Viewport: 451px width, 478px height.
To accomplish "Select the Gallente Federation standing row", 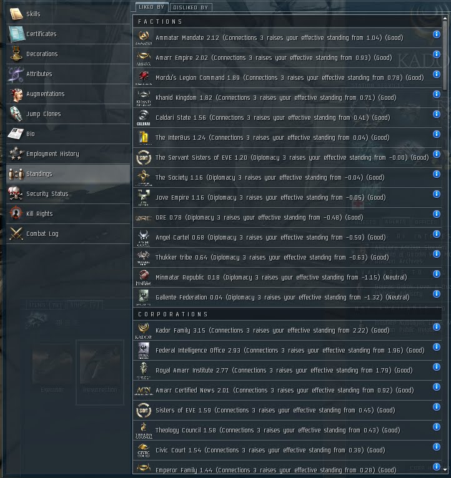I will click(x=287, y=297).
